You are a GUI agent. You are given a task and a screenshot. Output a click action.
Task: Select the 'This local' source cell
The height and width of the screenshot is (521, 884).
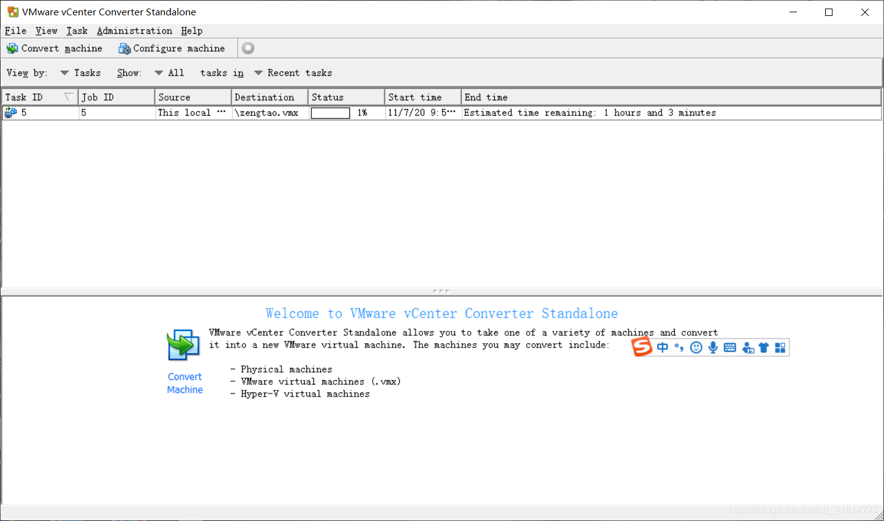pyautogui.click(x=192, y=113)
